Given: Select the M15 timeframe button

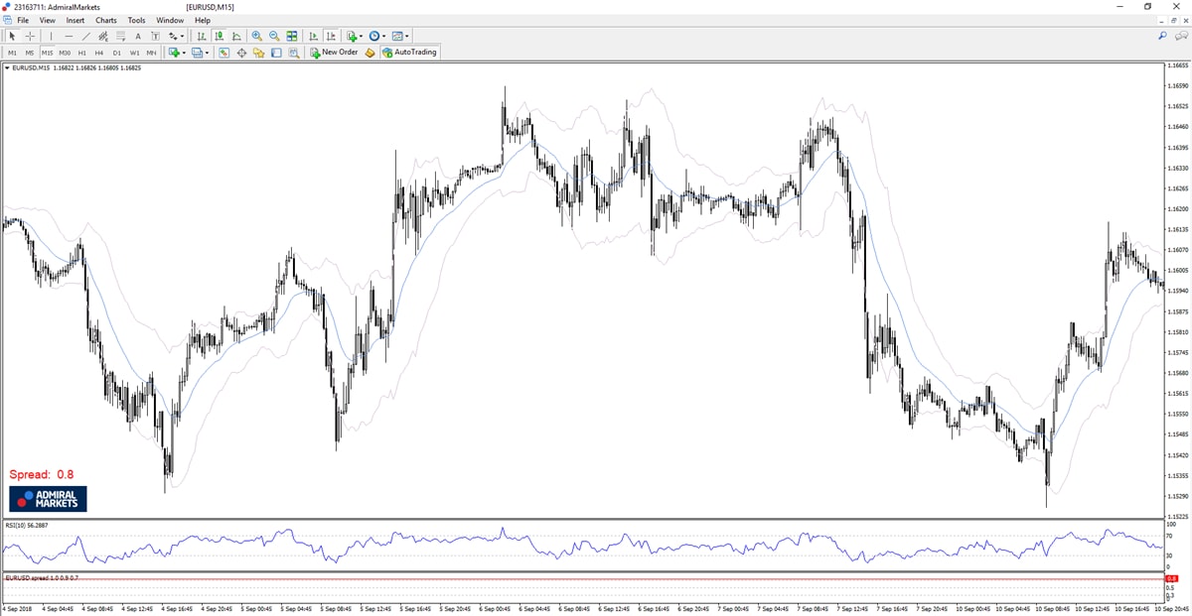Looking at the screenshot, I should [47, 53].
